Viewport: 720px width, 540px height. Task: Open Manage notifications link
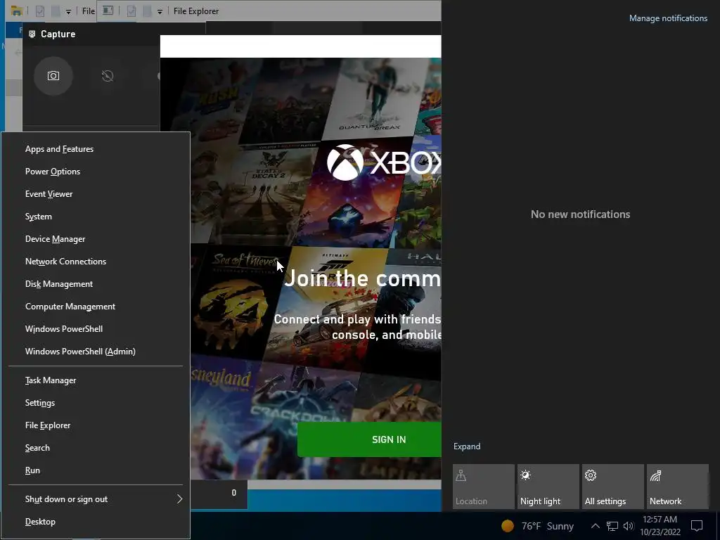click(x=668, y=18)
